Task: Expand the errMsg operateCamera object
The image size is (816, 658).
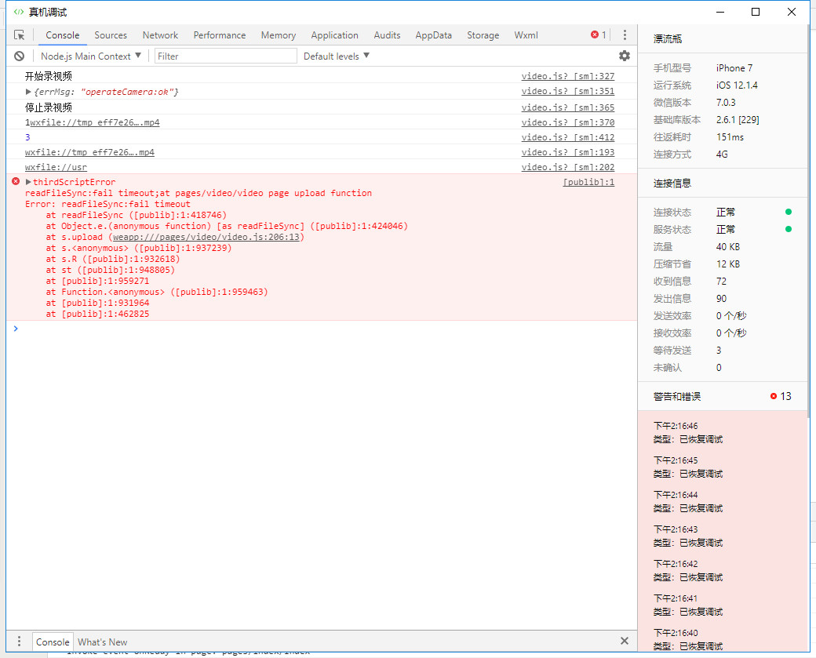Action: [x=29, y=92]
